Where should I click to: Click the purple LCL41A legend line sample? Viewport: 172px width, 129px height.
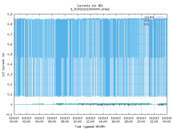tap(160, 17)
